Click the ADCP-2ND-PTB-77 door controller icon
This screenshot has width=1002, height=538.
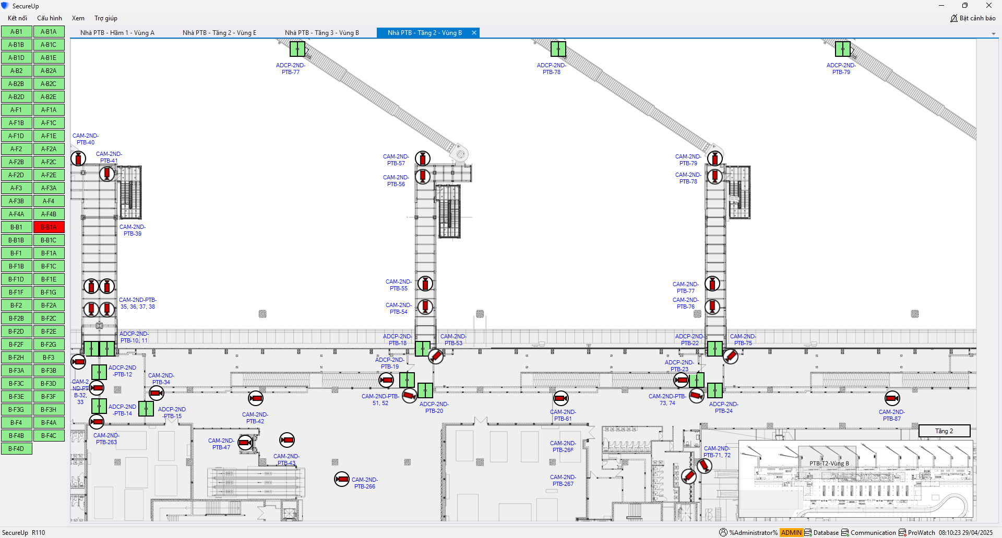(x=297, y=49)
